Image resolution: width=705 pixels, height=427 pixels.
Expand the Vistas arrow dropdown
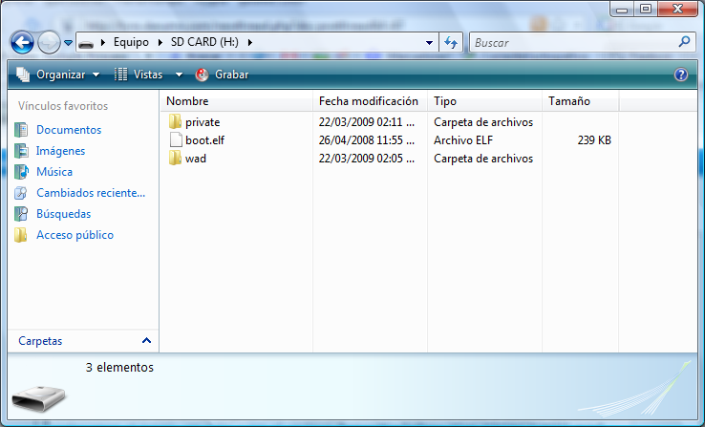pyautogui.click(x=179, y=75)
